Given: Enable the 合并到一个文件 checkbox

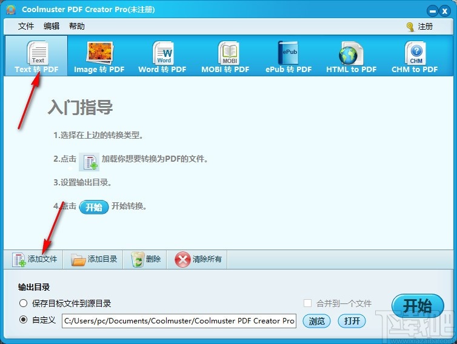Looking at the screenshot, I should coord(307,303).
